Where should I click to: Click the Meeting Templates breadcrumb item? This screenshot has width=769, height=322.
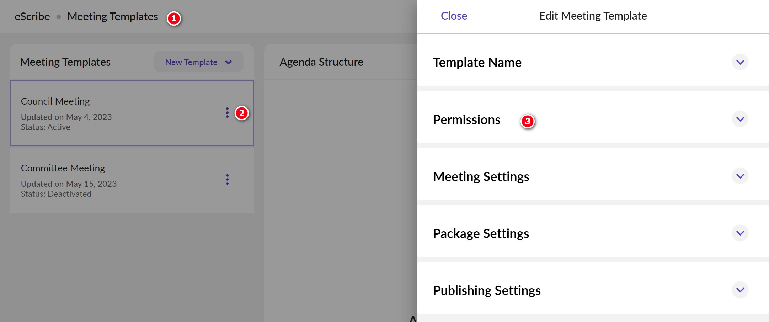coord(113,16)
